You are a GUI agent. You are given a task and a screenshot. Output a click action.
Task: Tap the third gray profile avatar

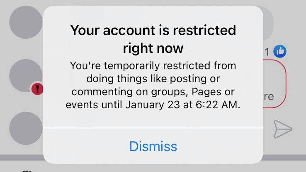25,128
